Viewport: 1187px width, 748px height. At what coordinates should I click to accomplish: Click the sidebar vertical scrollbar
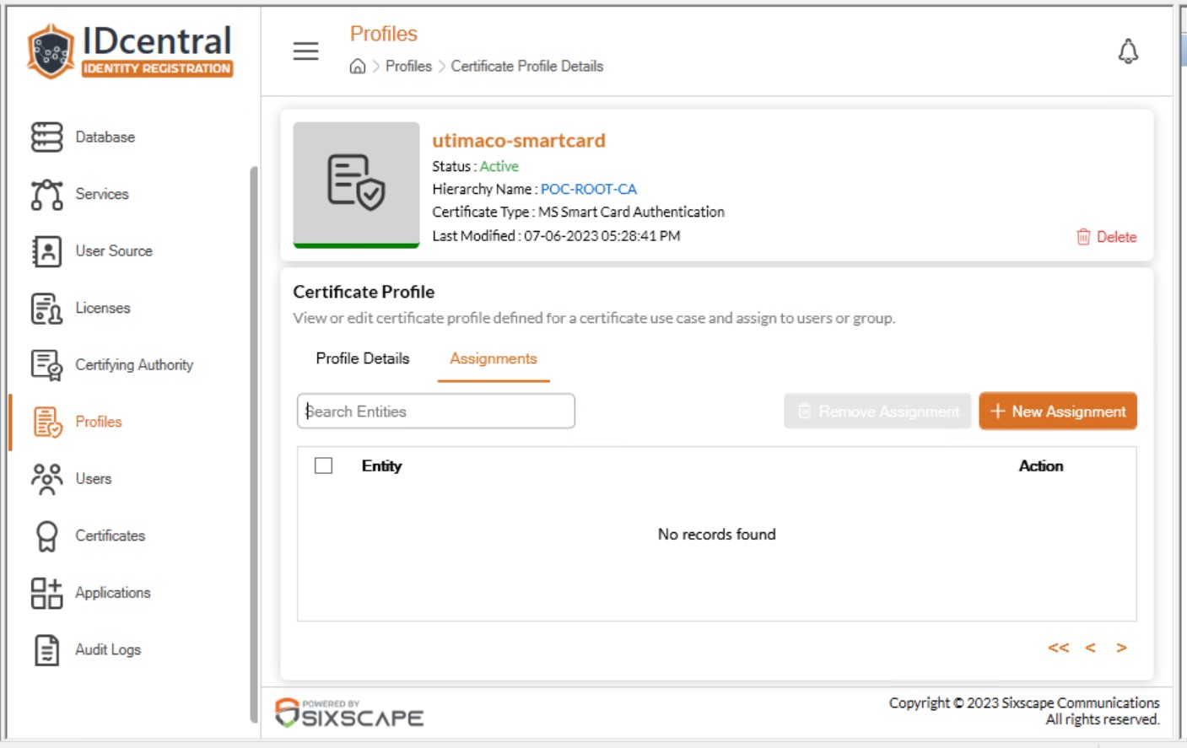254,444
